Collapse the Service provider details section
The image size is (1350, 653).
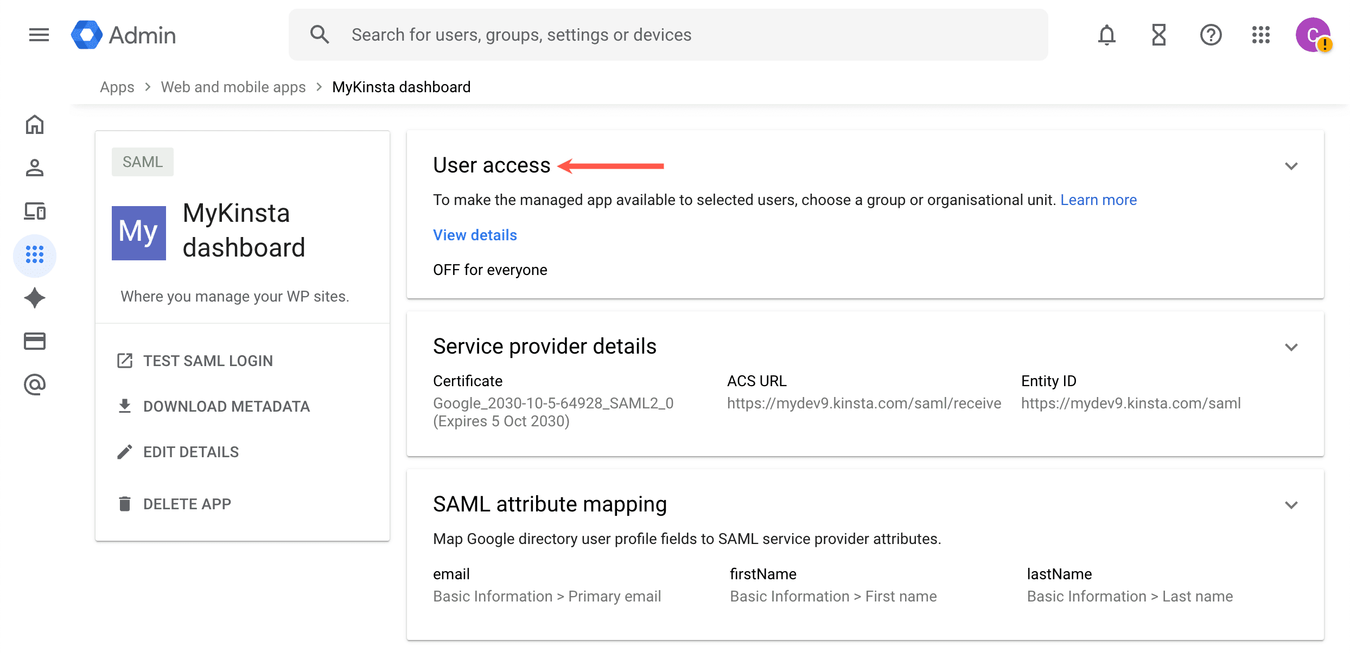click(x=1291, y=347)
